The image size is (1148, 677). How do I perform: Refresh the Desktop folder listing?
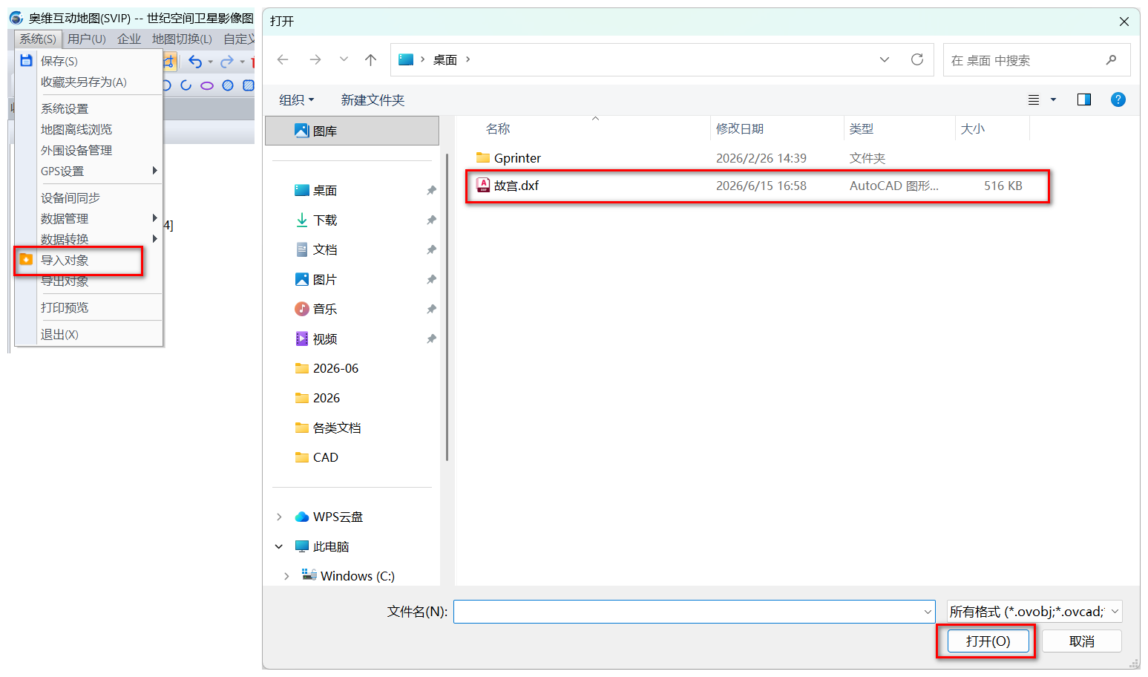[917, 60]
